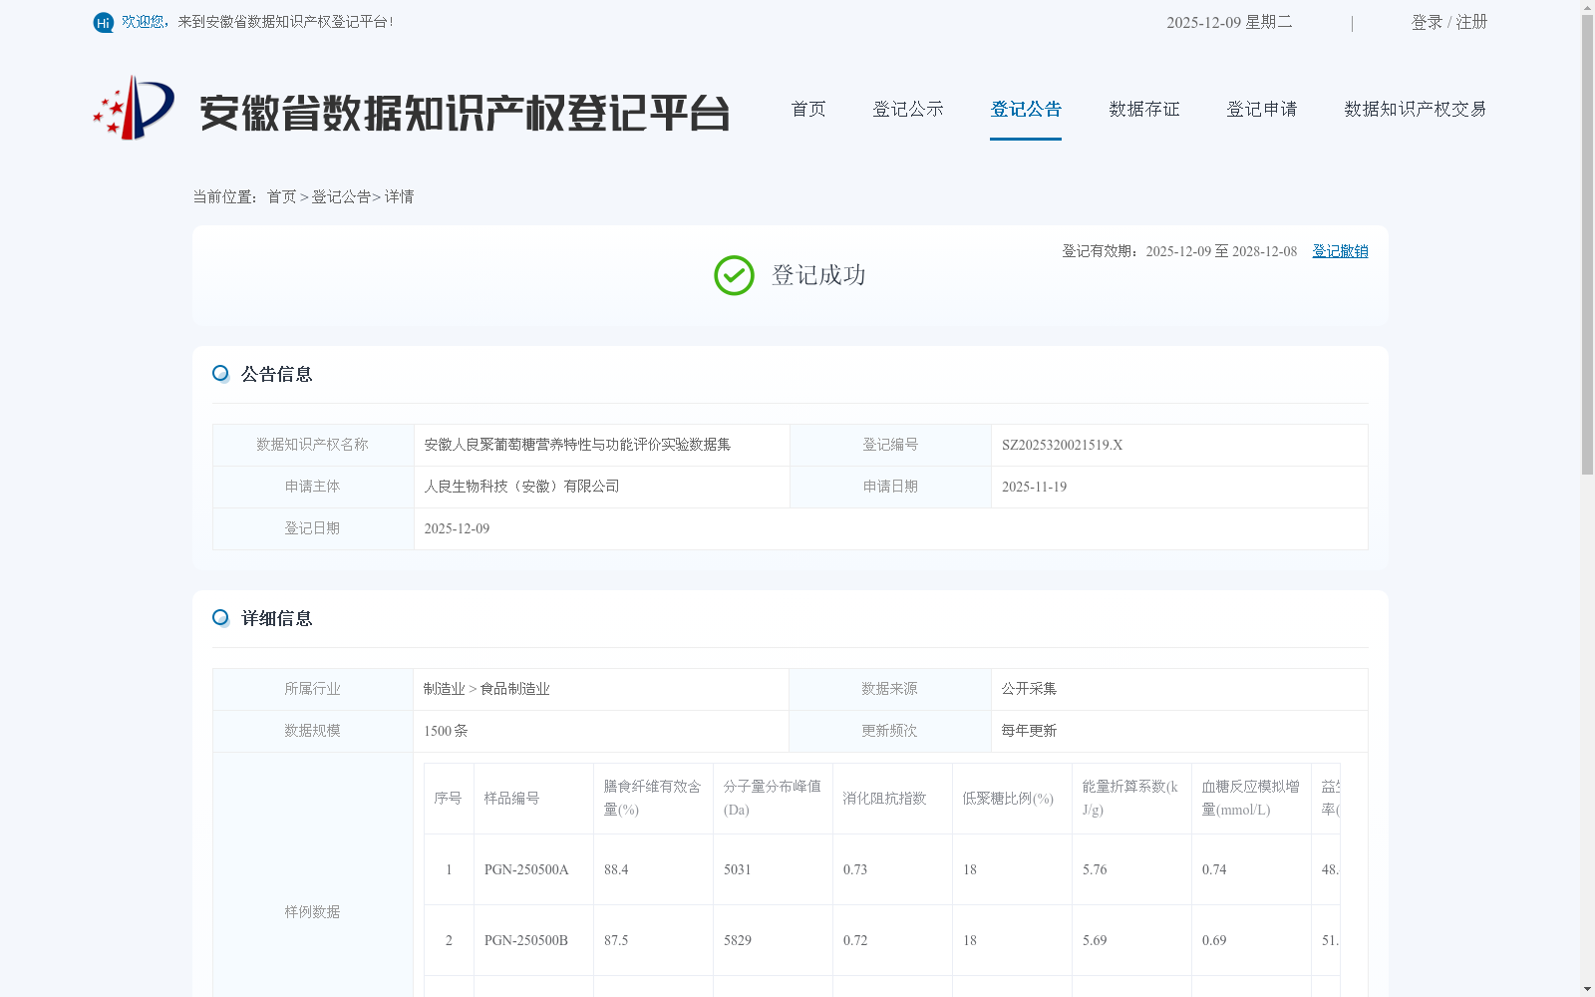Click the 公告信息 section bullet icon
The image size is (1595, 997).
coord(220,374)
